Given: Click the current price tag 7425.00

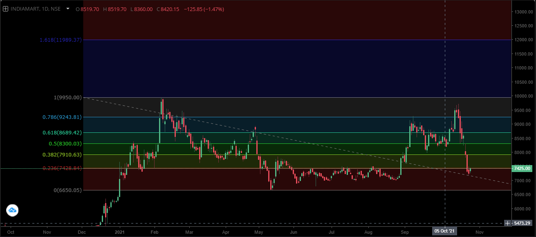Looking at the screenshot, I should (x=521, y=168).
